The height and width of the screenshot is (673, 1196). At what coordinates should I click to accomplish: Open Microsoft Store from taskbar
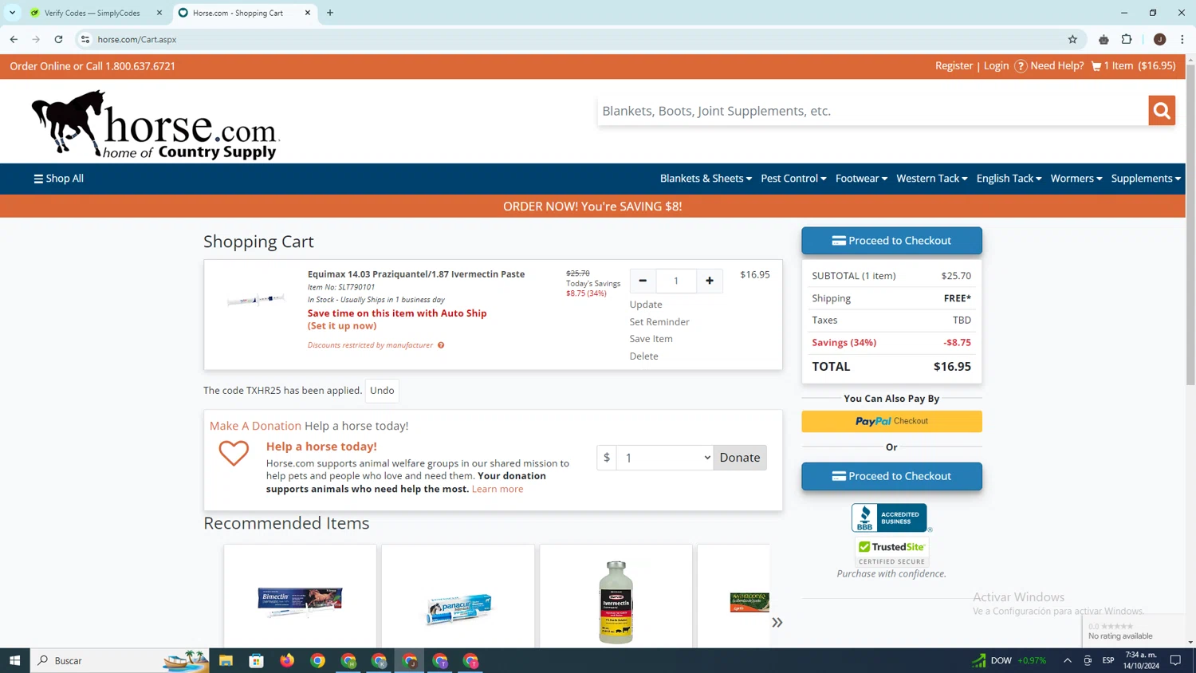[x=257, y=660]
